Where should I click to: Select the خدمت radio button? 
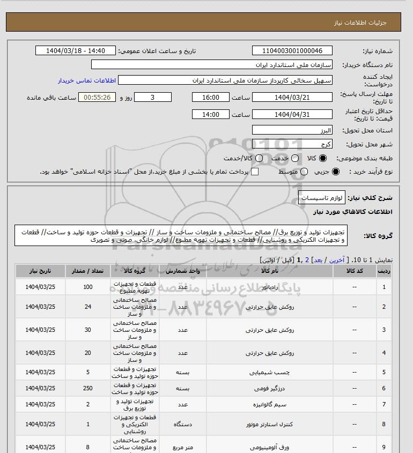click(x=295, y=158)
